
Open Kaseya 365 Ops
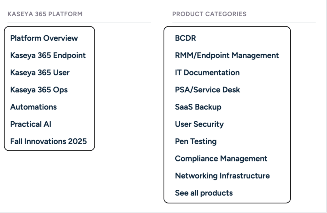point(39,90)
